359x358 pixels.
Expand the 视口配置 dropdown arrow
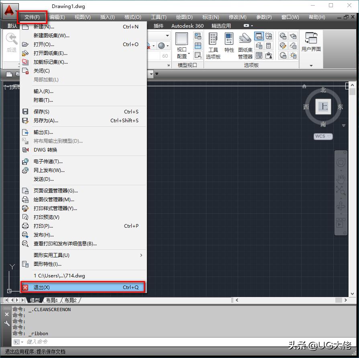coord(189,53)
